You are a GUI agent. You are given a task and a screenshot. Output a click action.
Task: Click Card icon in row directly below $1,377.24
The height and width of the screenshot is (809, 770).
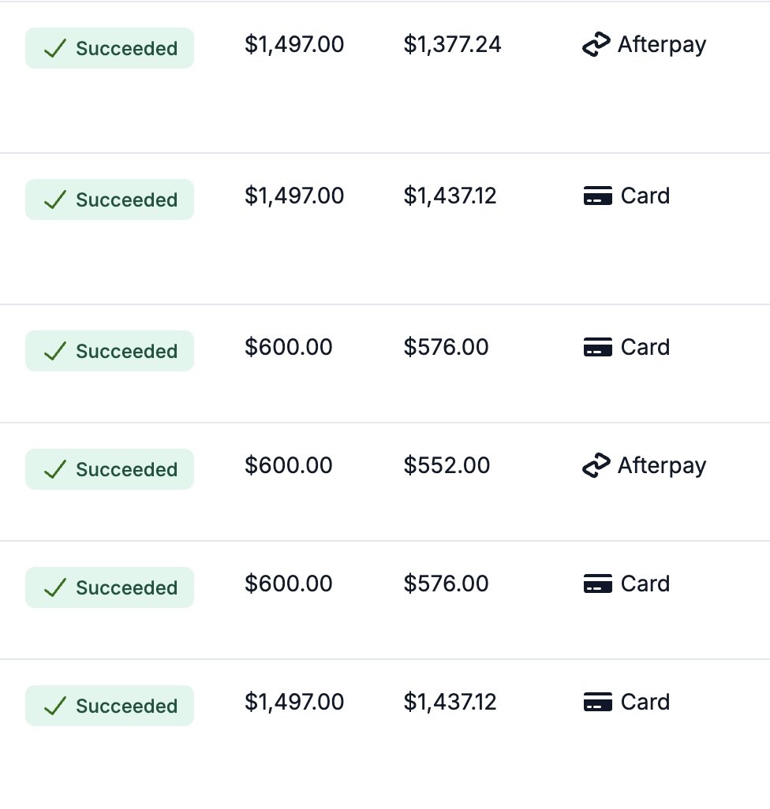[598, 196]
